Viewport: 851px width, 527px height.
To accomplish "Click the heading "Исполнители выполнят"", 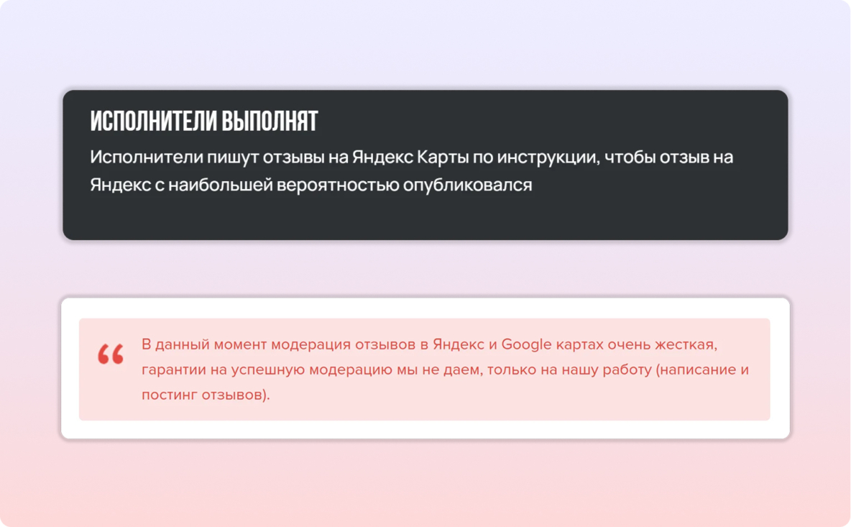I will tap(204, 122).
